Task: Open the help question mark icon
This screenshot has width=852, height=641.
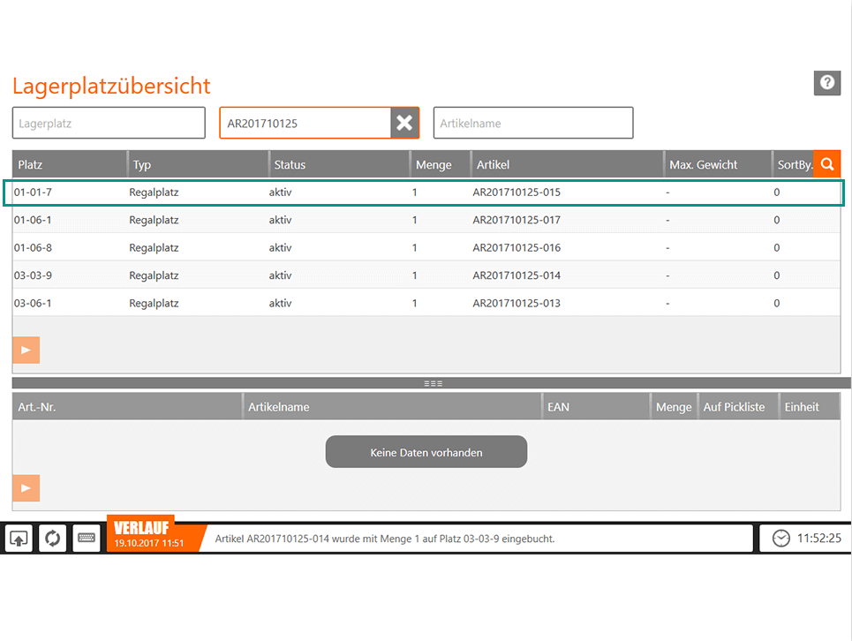Action: pyautogui.click(x=826, y=83)
